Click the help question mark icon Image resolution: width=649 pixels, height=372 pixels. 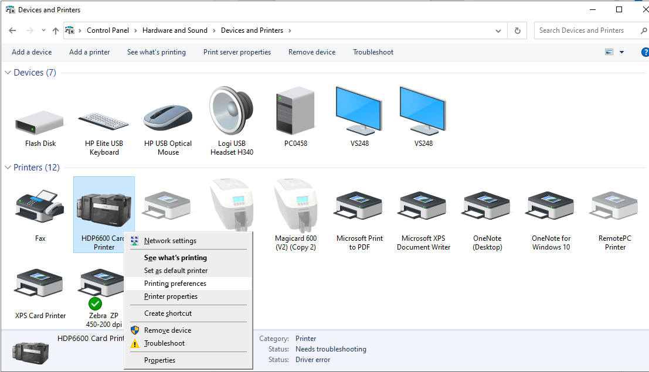(x=645, y=52)
